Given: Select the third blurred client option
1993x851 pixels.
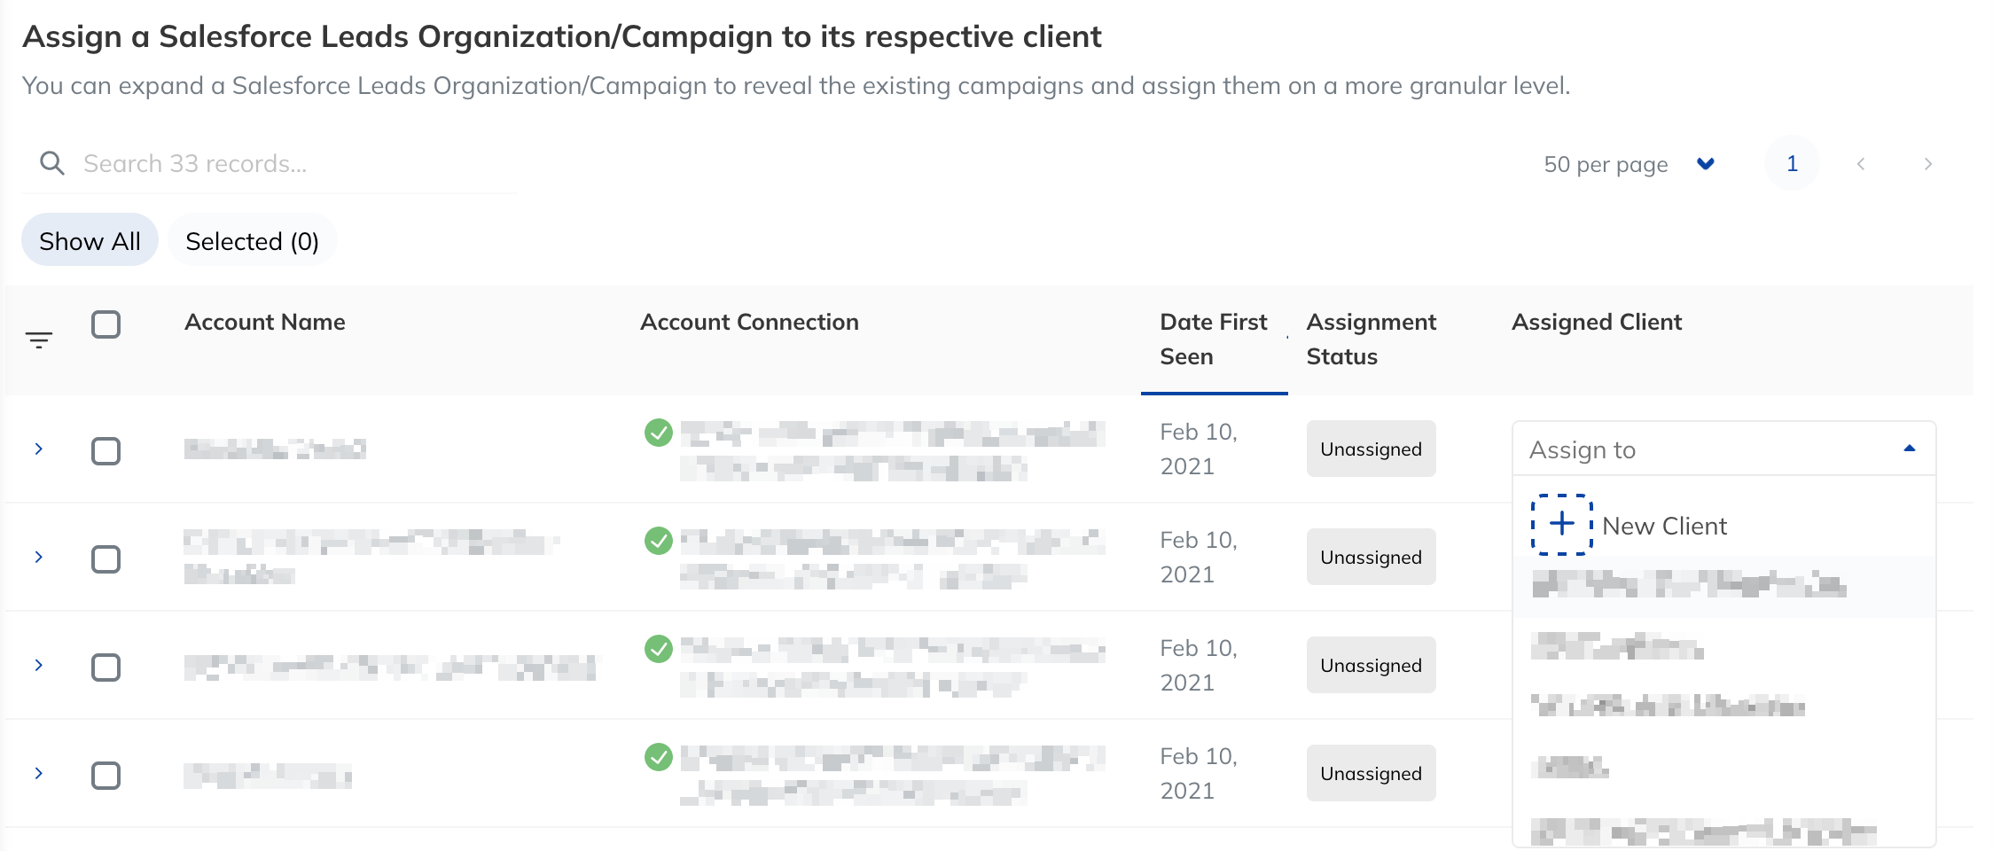Looking at the screenshot, I should [1723, 707].
